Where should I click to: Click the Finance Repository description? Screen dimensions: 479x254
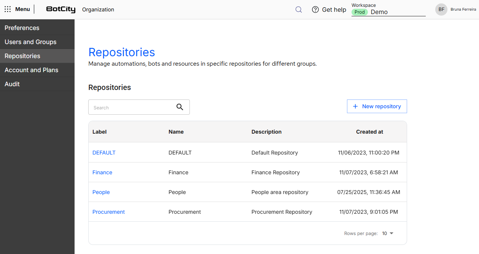pos(275,172)
